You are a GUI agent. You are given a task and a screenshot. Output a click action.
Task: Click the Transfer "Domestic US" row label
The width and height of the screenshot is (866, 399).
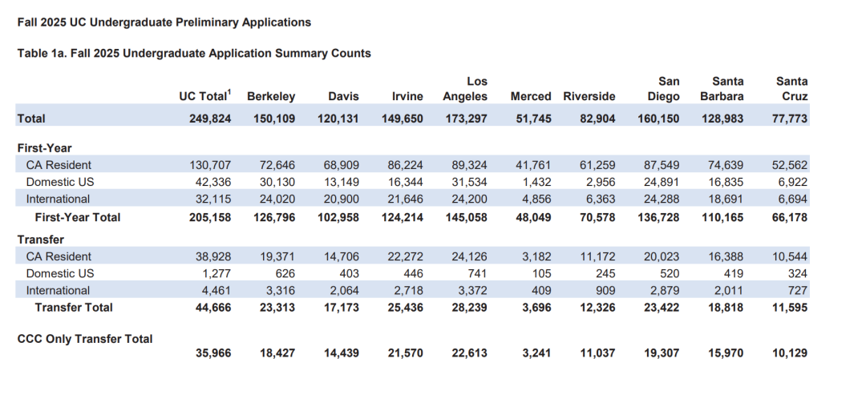coord(60,273)
